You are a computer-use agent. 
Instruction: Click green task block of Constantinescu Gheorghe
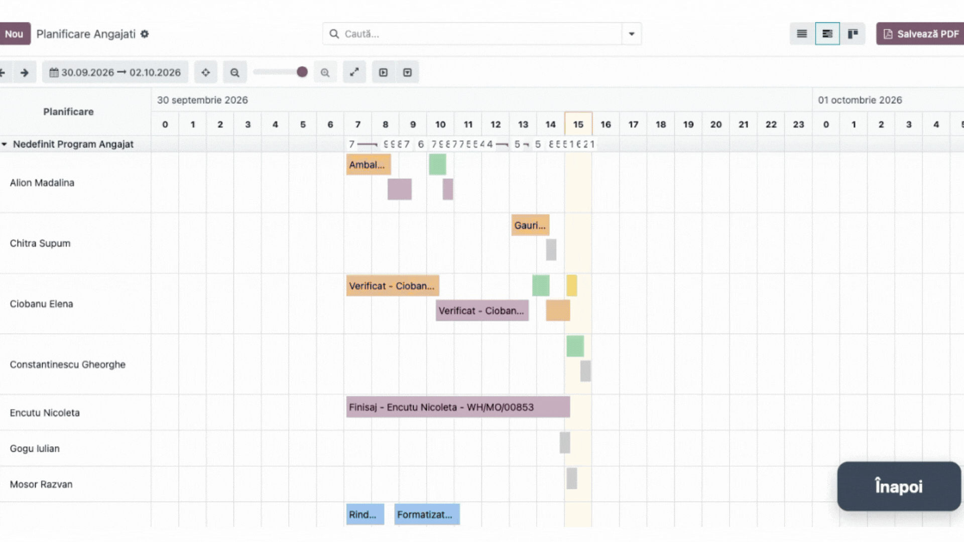tap(575, 346)
